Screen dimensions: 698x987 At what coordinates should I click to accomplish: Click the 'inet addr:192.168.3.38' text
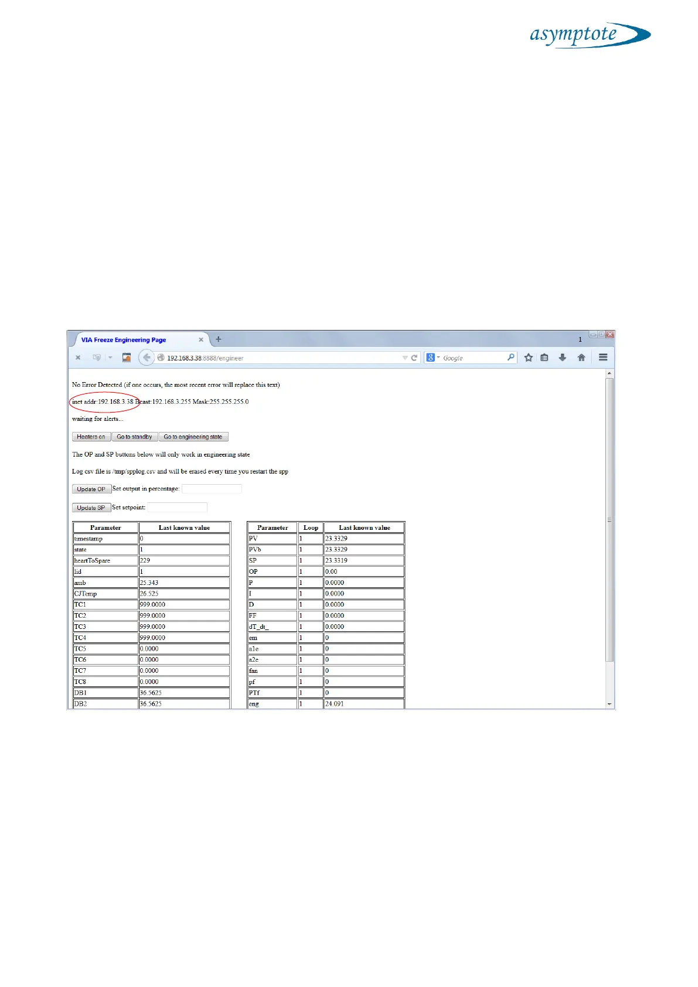tap(103, 402)
